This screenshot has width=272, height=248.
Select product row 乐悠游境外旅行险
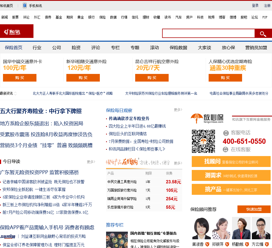(x=144, y=207)
